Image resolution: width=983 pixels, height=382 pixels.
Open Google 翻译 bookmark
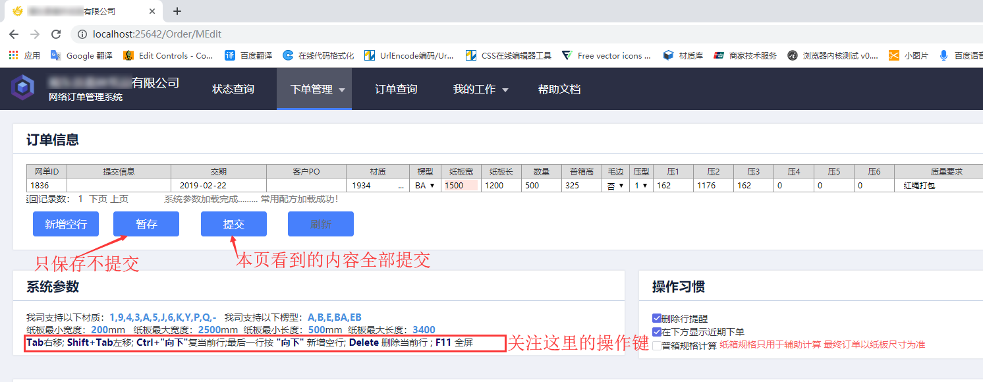pyautogui.click(x=82, y=56)
